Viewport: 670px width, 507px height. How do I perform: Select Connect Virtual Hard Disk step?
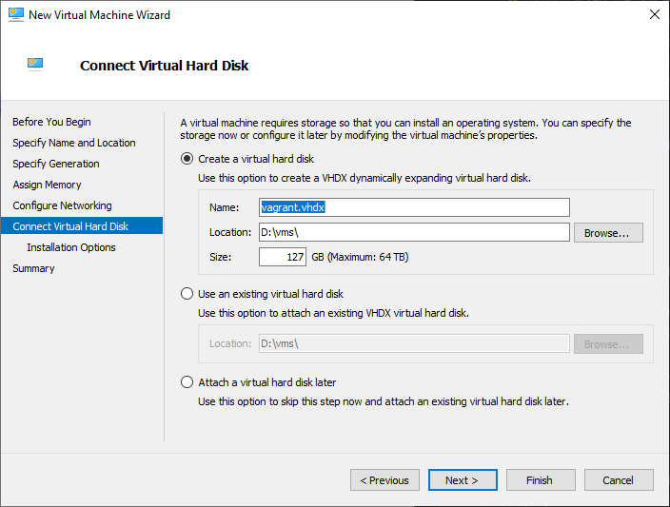pyautogui.click(x=70, y=226)
